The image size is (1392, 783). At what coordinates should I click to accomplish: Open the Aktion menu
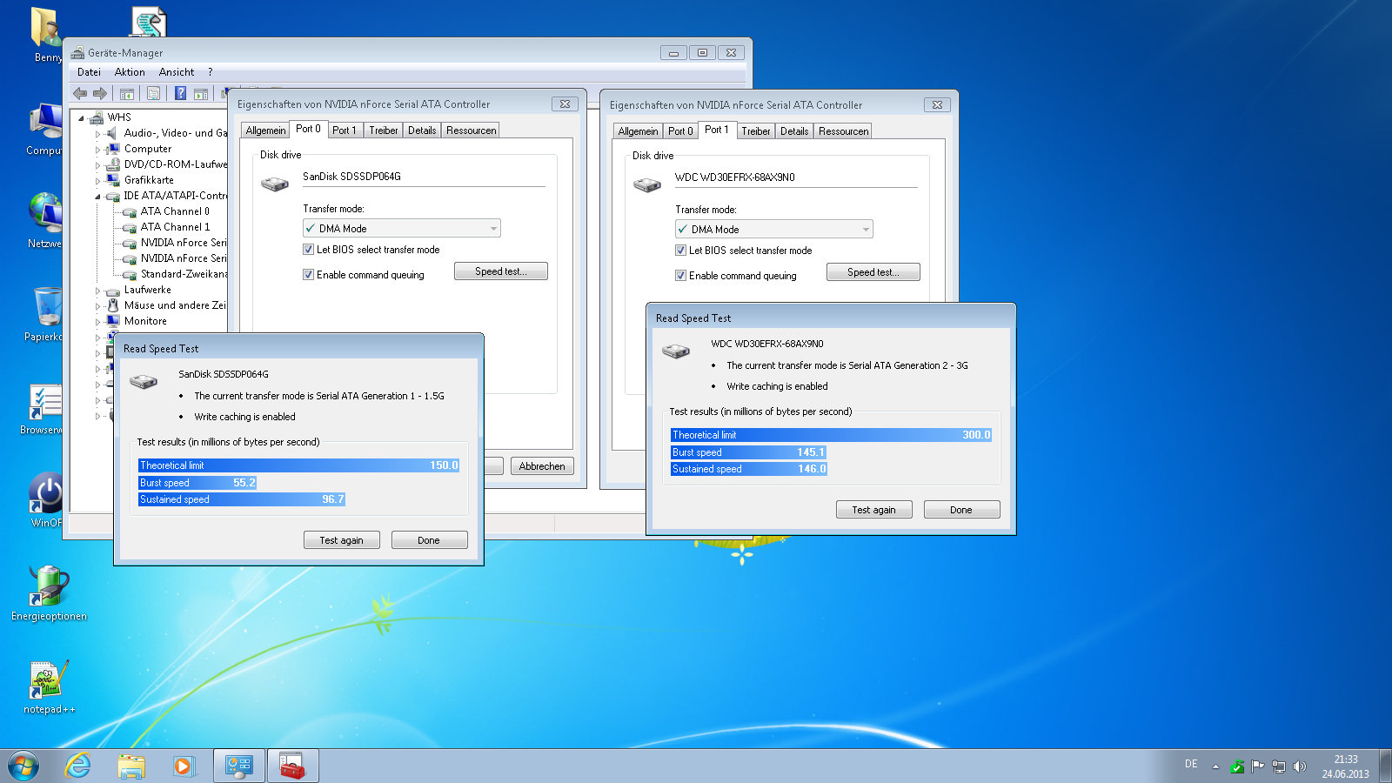click(x=130, y=72)
